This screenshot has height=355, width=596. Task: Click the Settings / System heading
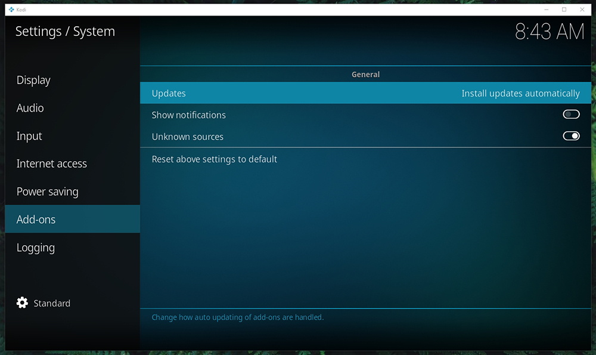(65, 31)
